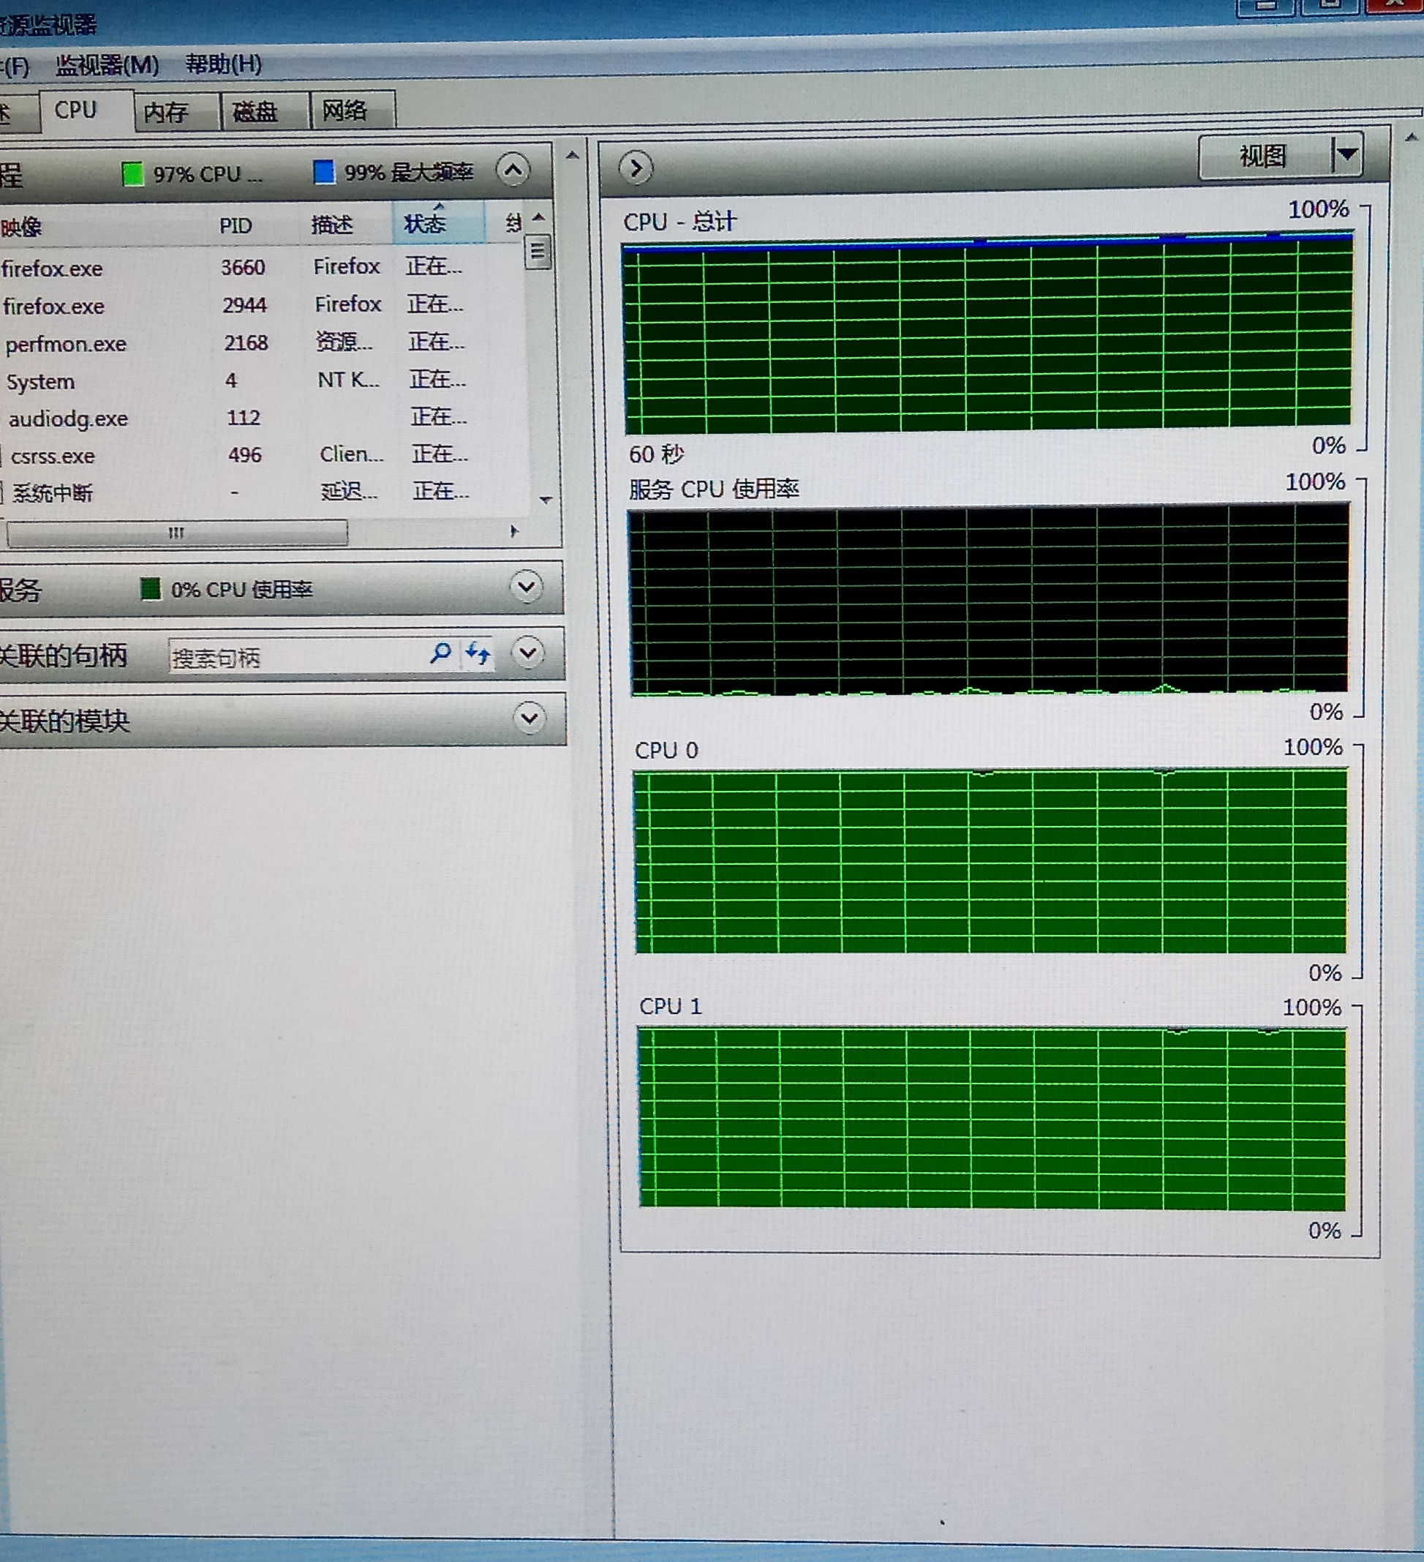Sort by the 状态 status column header

tap(426, 224)
